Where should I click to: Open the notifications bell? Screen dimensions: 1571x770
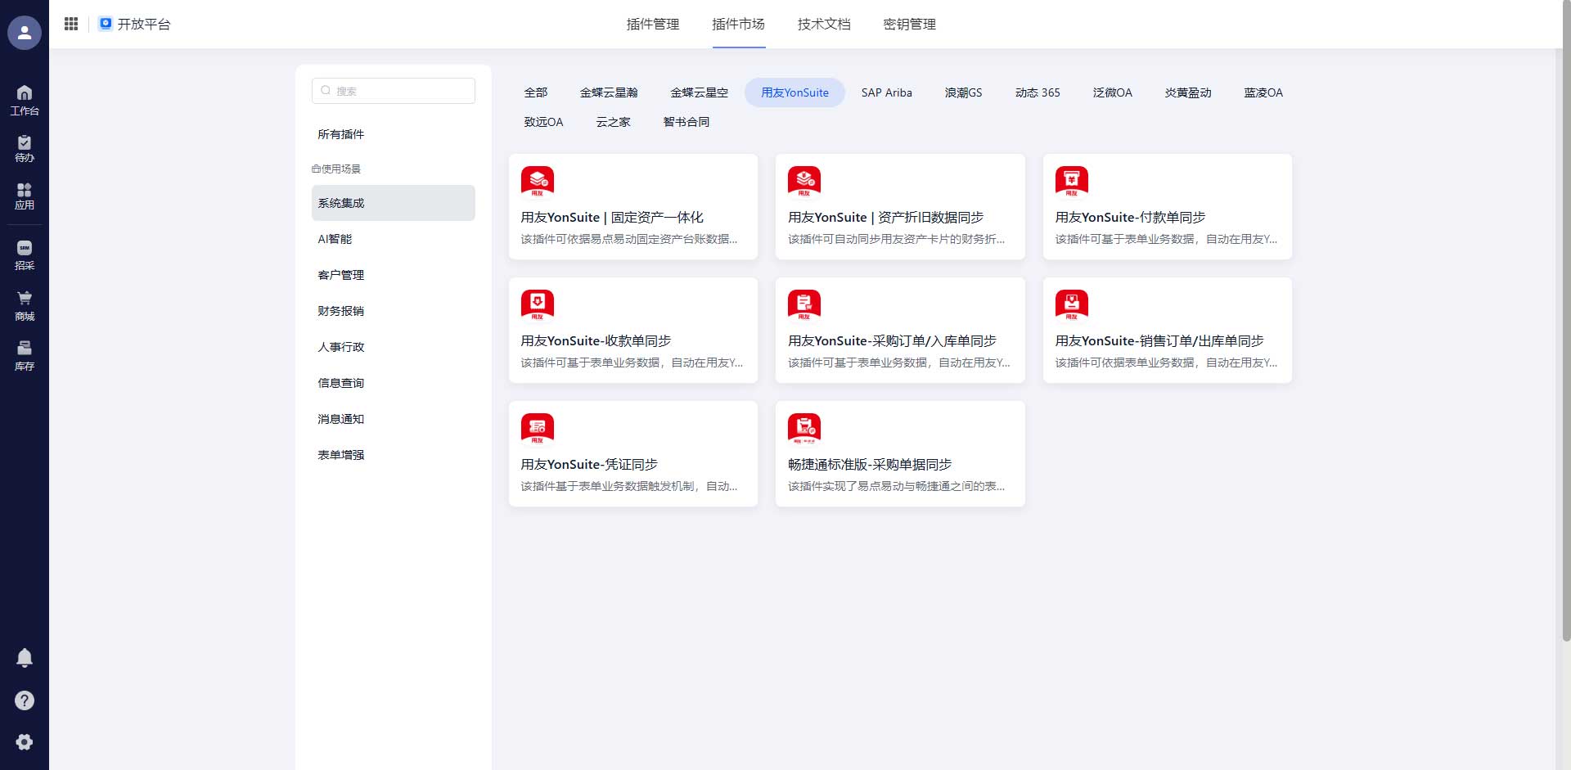[25, 658]
